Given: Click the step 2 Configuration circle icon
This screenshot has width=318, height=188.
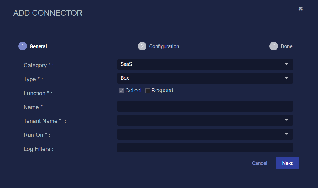Looking at the screenshot, I should tap(142, 46).
